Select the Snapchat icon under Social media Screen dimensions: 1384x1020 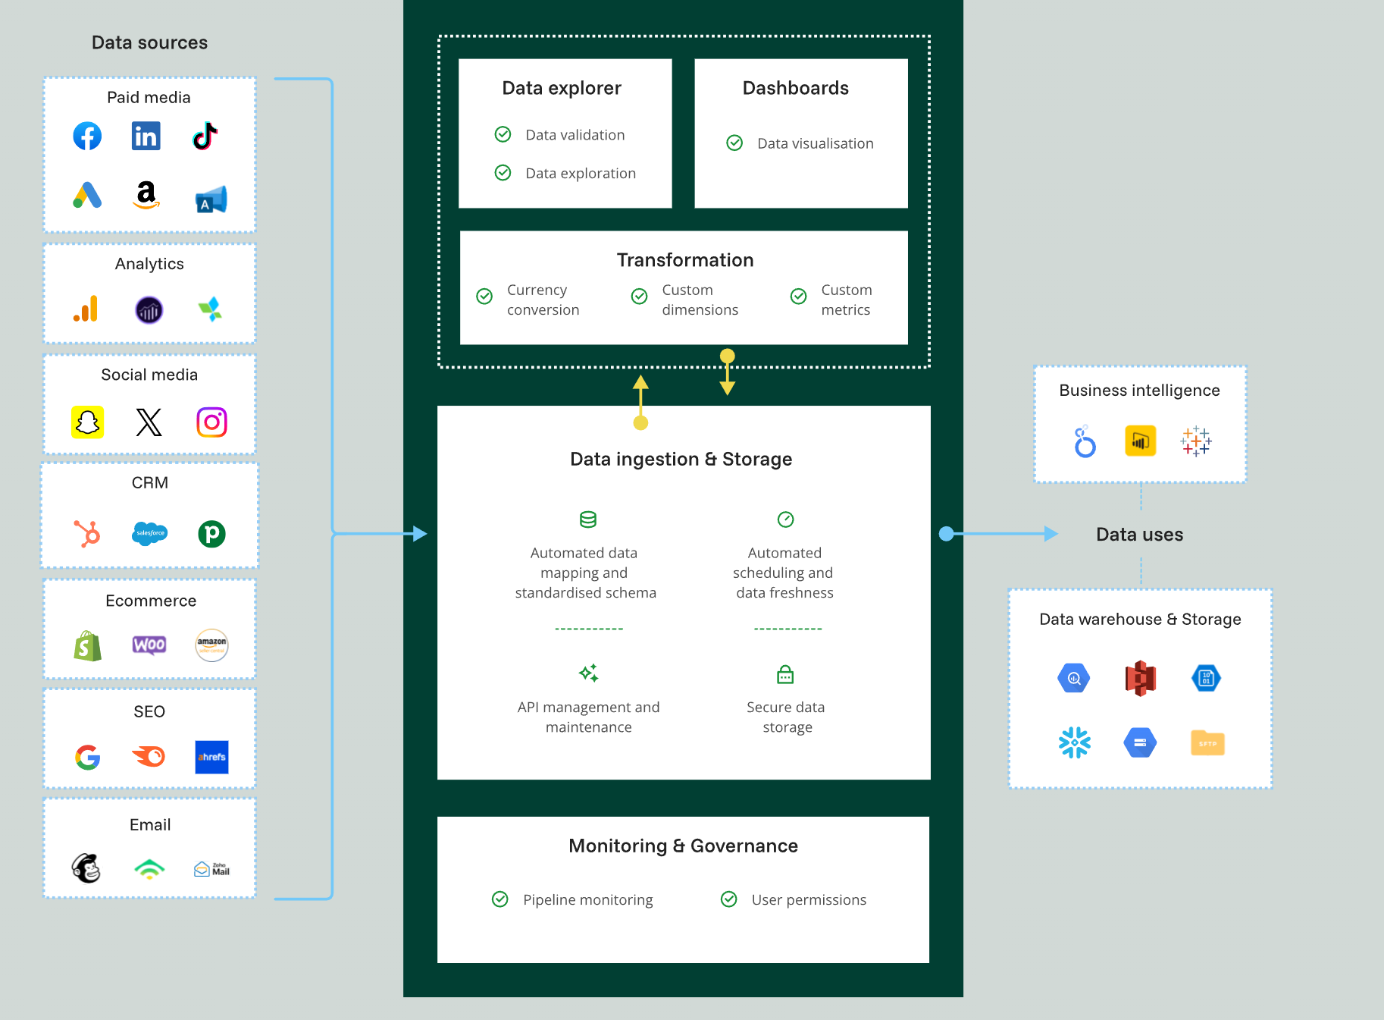[88, 422]
